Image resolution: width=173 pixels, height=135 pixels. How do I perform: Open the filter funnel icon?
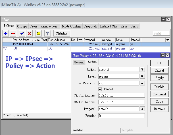tap(47, 33)
